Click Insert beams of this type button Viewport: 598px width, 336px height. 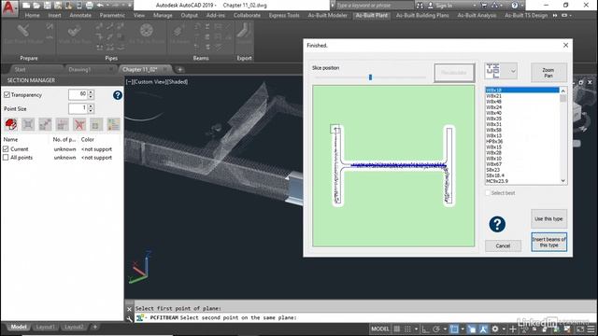tap(548, 243)
